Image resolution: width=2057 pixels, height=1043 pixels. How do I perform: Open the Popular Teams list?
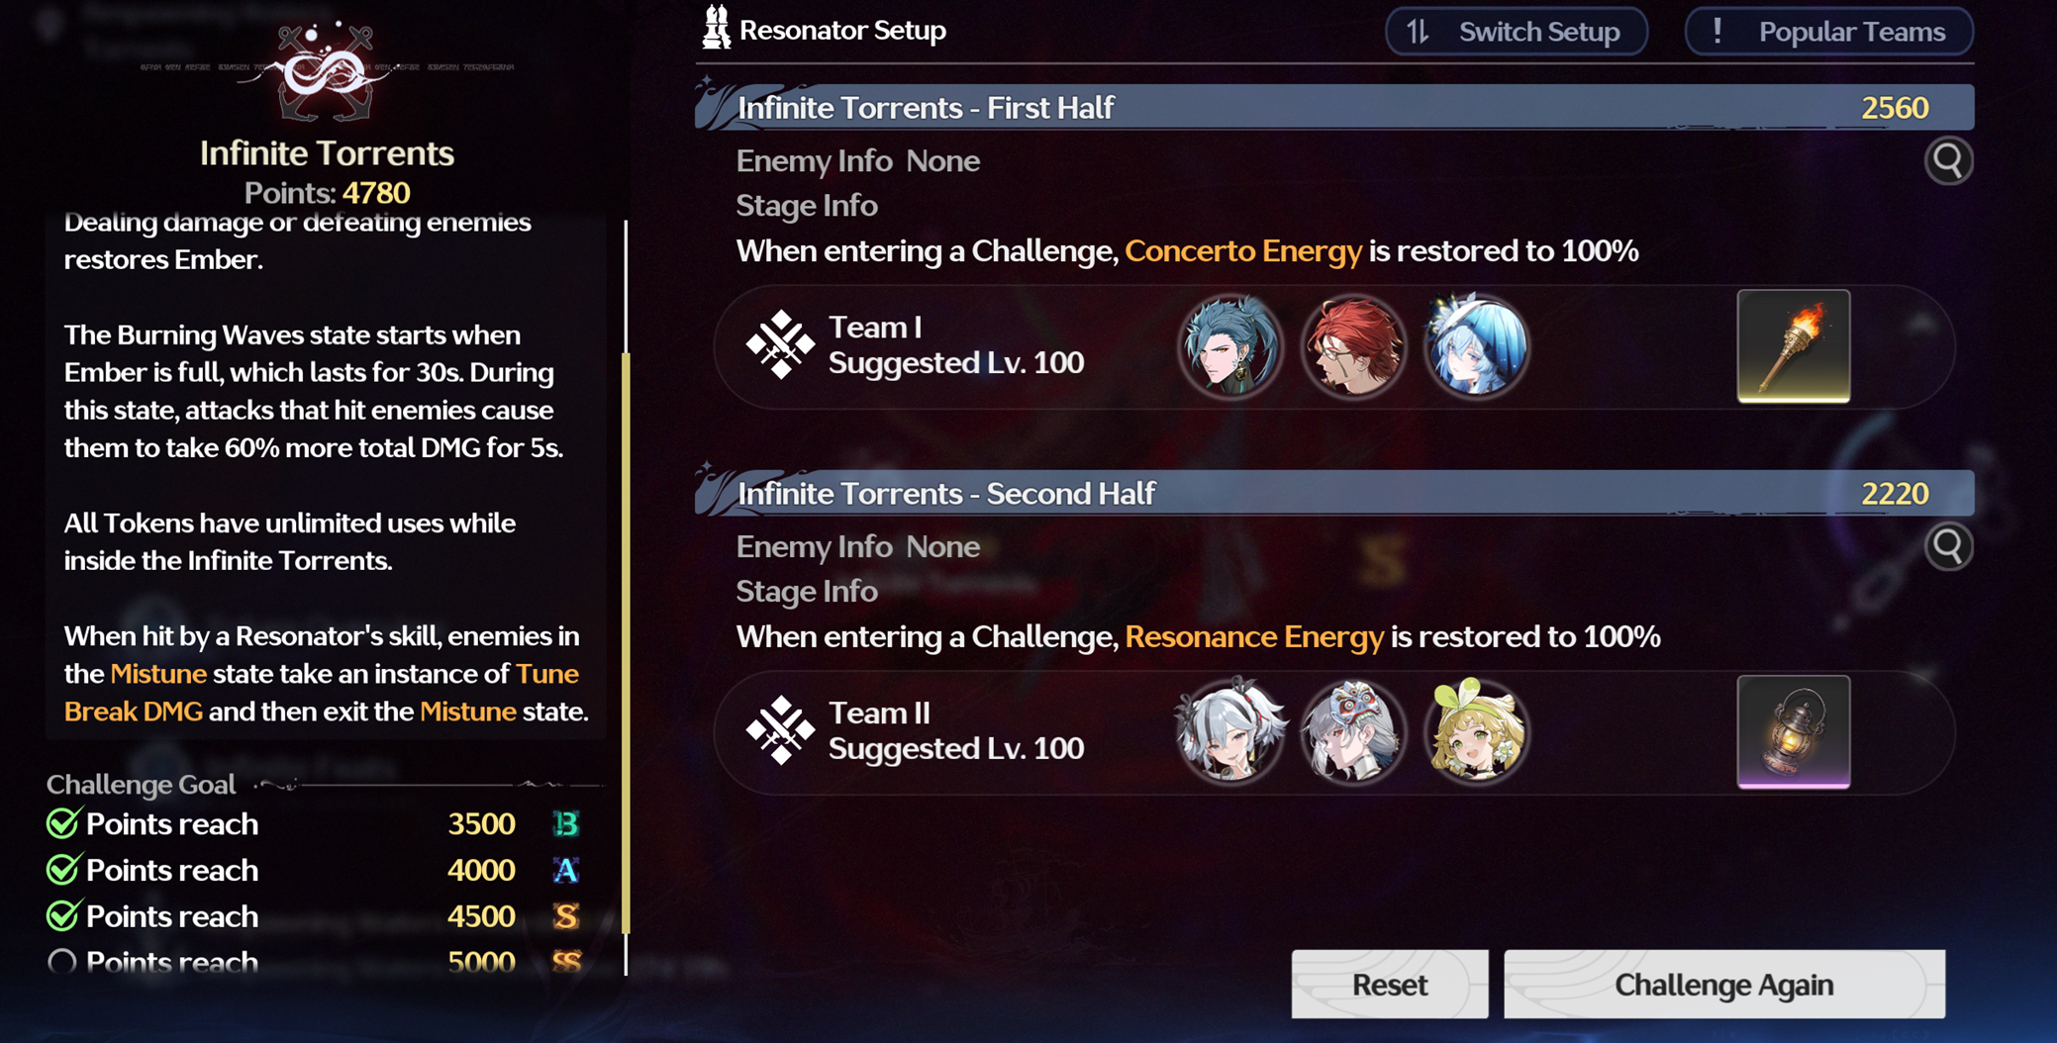point(1829,32)
